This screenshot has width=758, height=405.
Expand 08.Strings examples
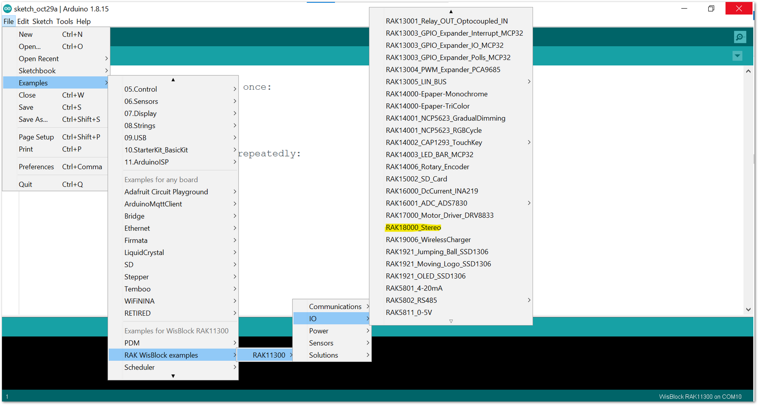[173, 126]
